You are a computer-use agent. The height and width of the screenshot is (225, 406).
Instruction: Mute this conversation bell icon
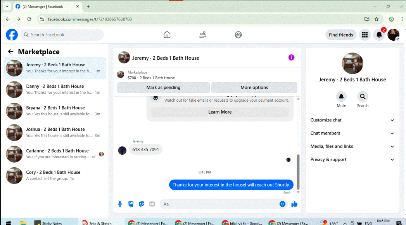pos(341,97)
